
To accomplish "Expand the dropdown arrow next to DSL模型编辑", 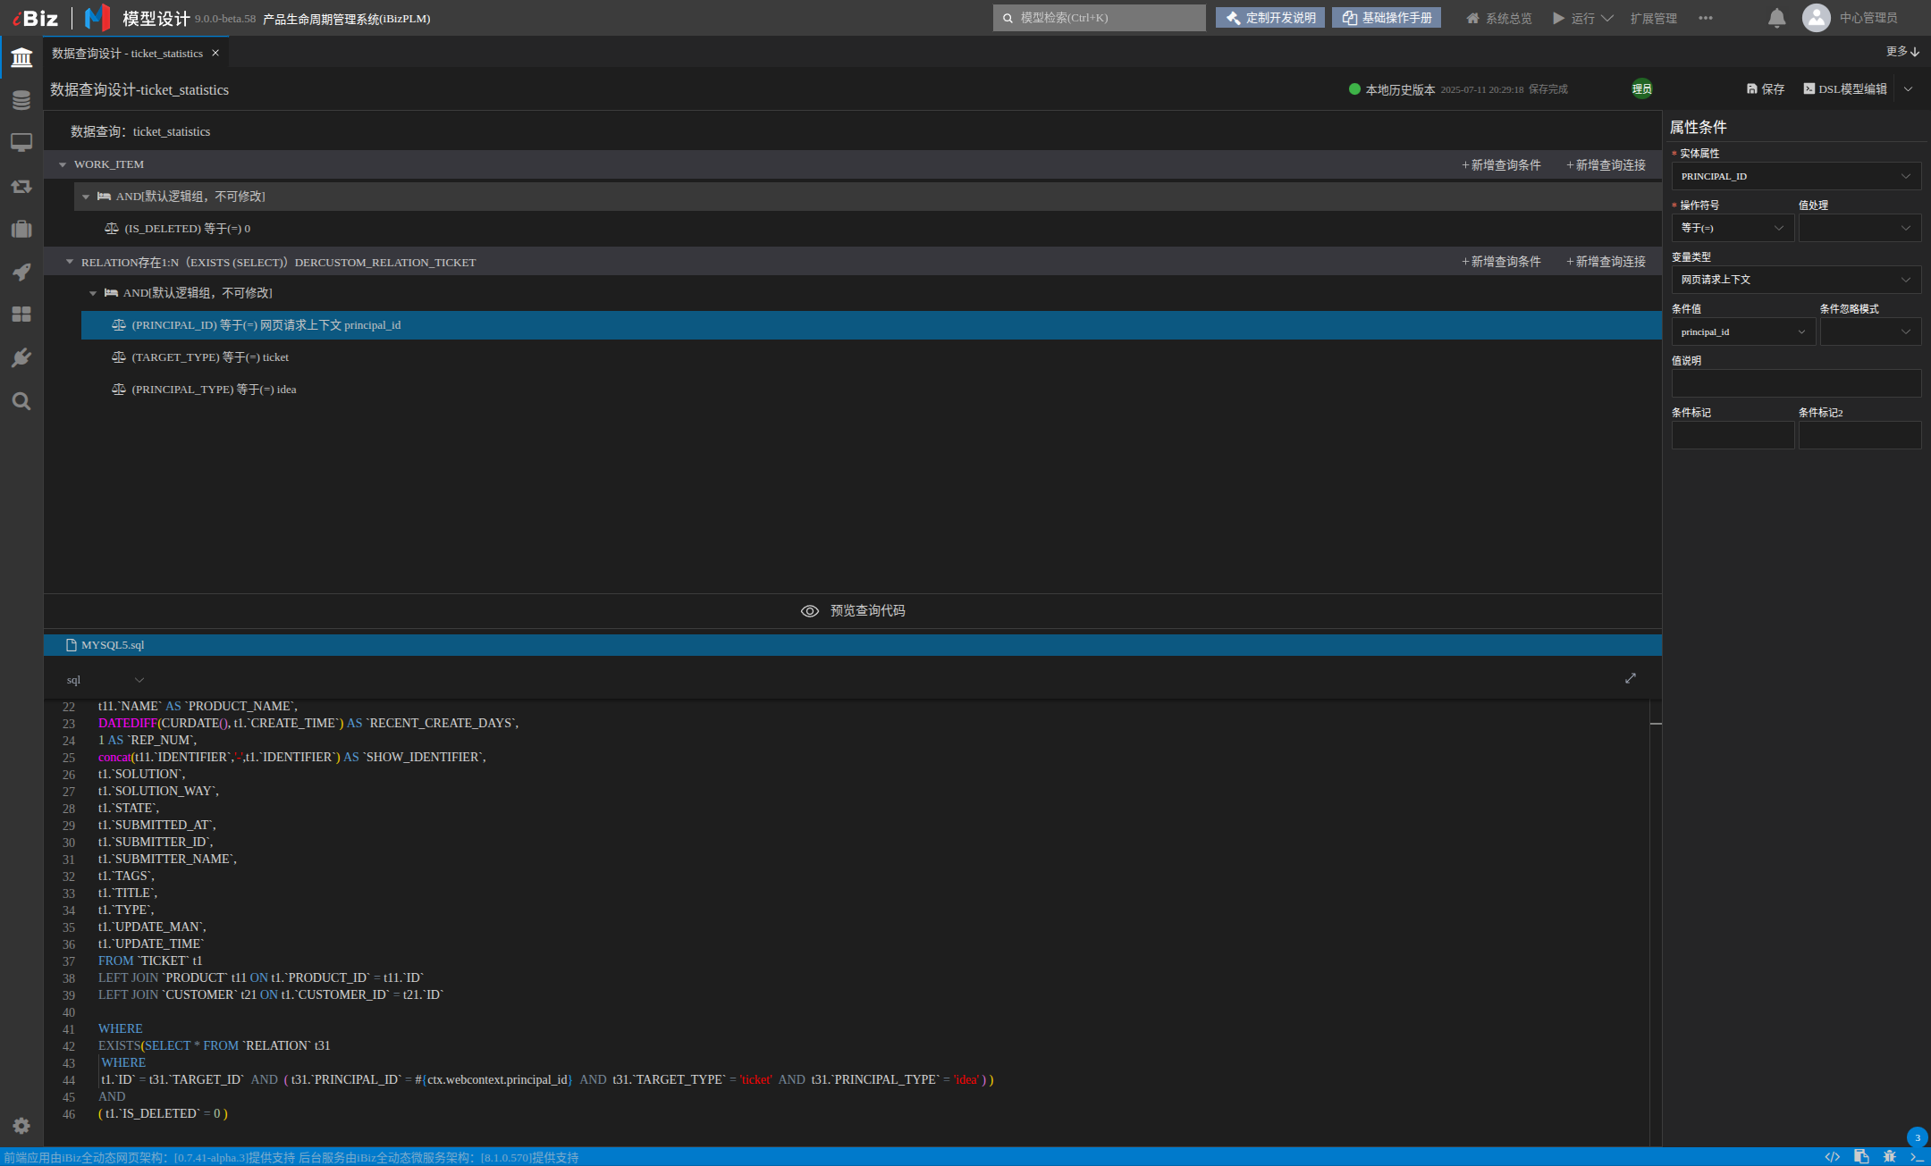I will (1909, 89).
